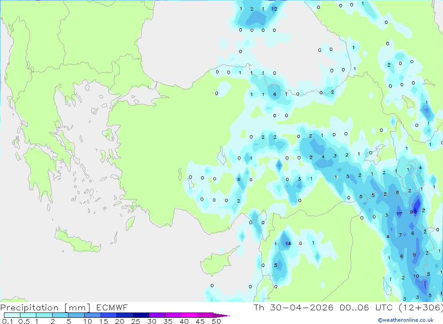Click the 0.5–1 mm legend color swatch
The height and width of the screenshot is (324, 443).
tap(28, 315)
